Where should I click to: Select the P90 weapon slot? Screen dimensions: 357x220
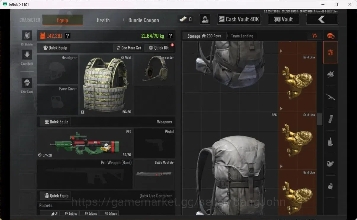point(85,143)
